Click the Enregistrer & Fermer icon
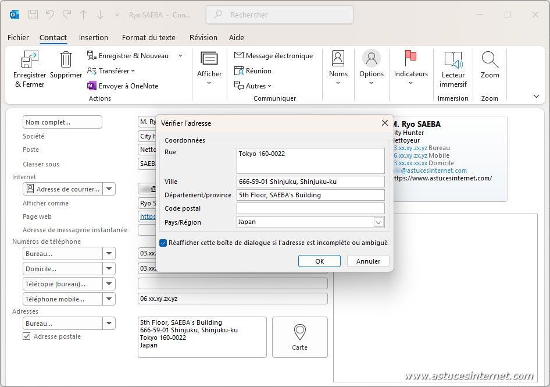Viewport: 550px width, 387px height. [x=29, y=60]
